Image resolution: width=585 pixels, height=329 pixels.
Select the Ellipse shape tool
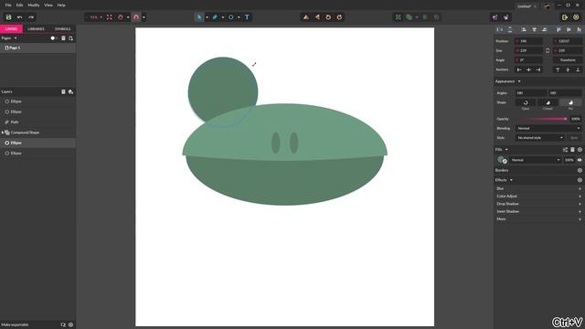click(231, 17)
